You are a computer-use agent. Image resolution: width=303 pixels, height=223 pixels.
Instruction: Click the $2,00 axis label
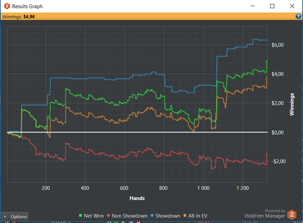pyautogui.click(x=277, y=103)
